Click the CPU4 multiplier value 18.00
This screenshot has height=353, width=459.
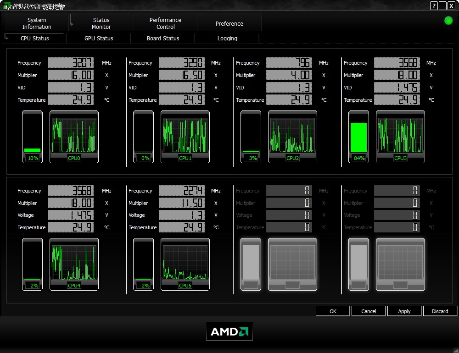(71, 203)
